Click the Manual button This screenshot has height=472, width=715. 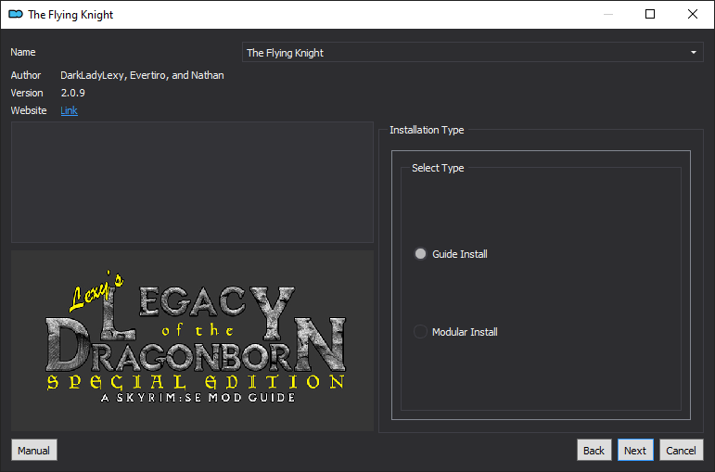click(34, 450)
